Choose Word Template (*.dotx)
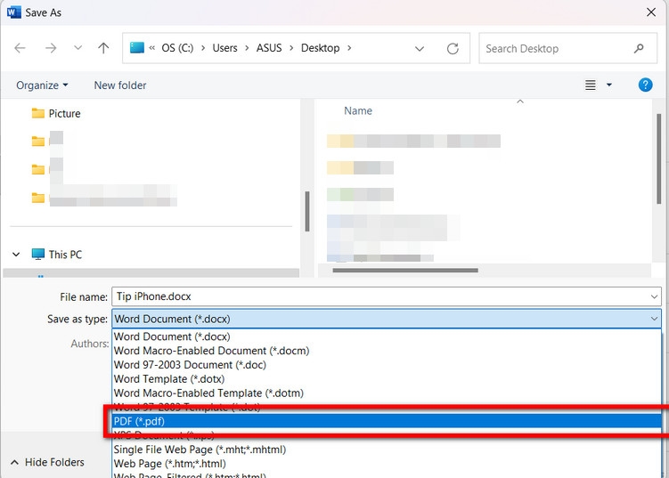 (387, 378)
